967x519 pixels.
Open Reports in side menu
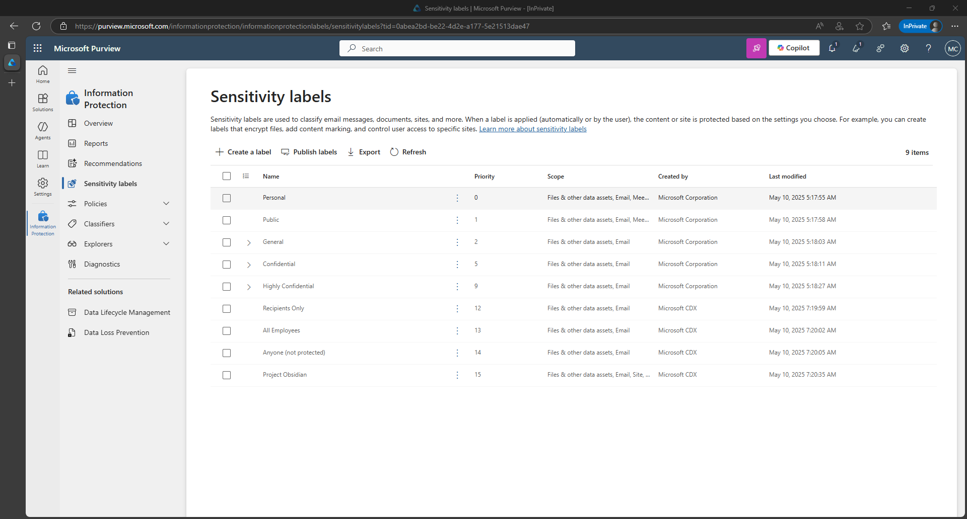(x=96, y=143)
